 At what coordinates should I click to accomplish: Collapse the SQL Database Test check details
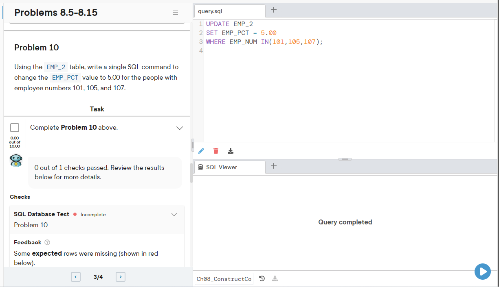(174, 214)
